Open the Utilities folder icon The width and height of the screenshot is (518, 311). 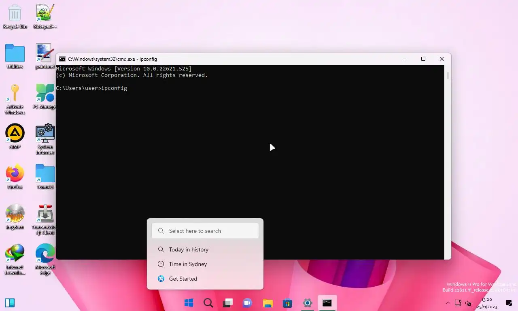15,57
